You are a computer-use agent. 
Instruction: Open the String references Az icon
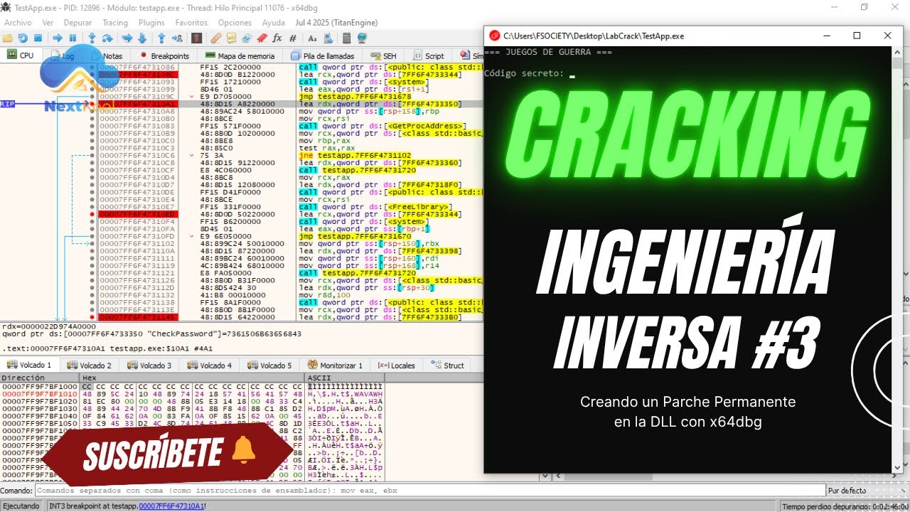312,38
